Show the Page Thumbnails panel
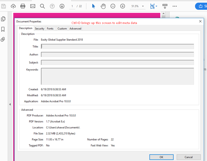Screen dimensions: 207x161 point(3,19)
